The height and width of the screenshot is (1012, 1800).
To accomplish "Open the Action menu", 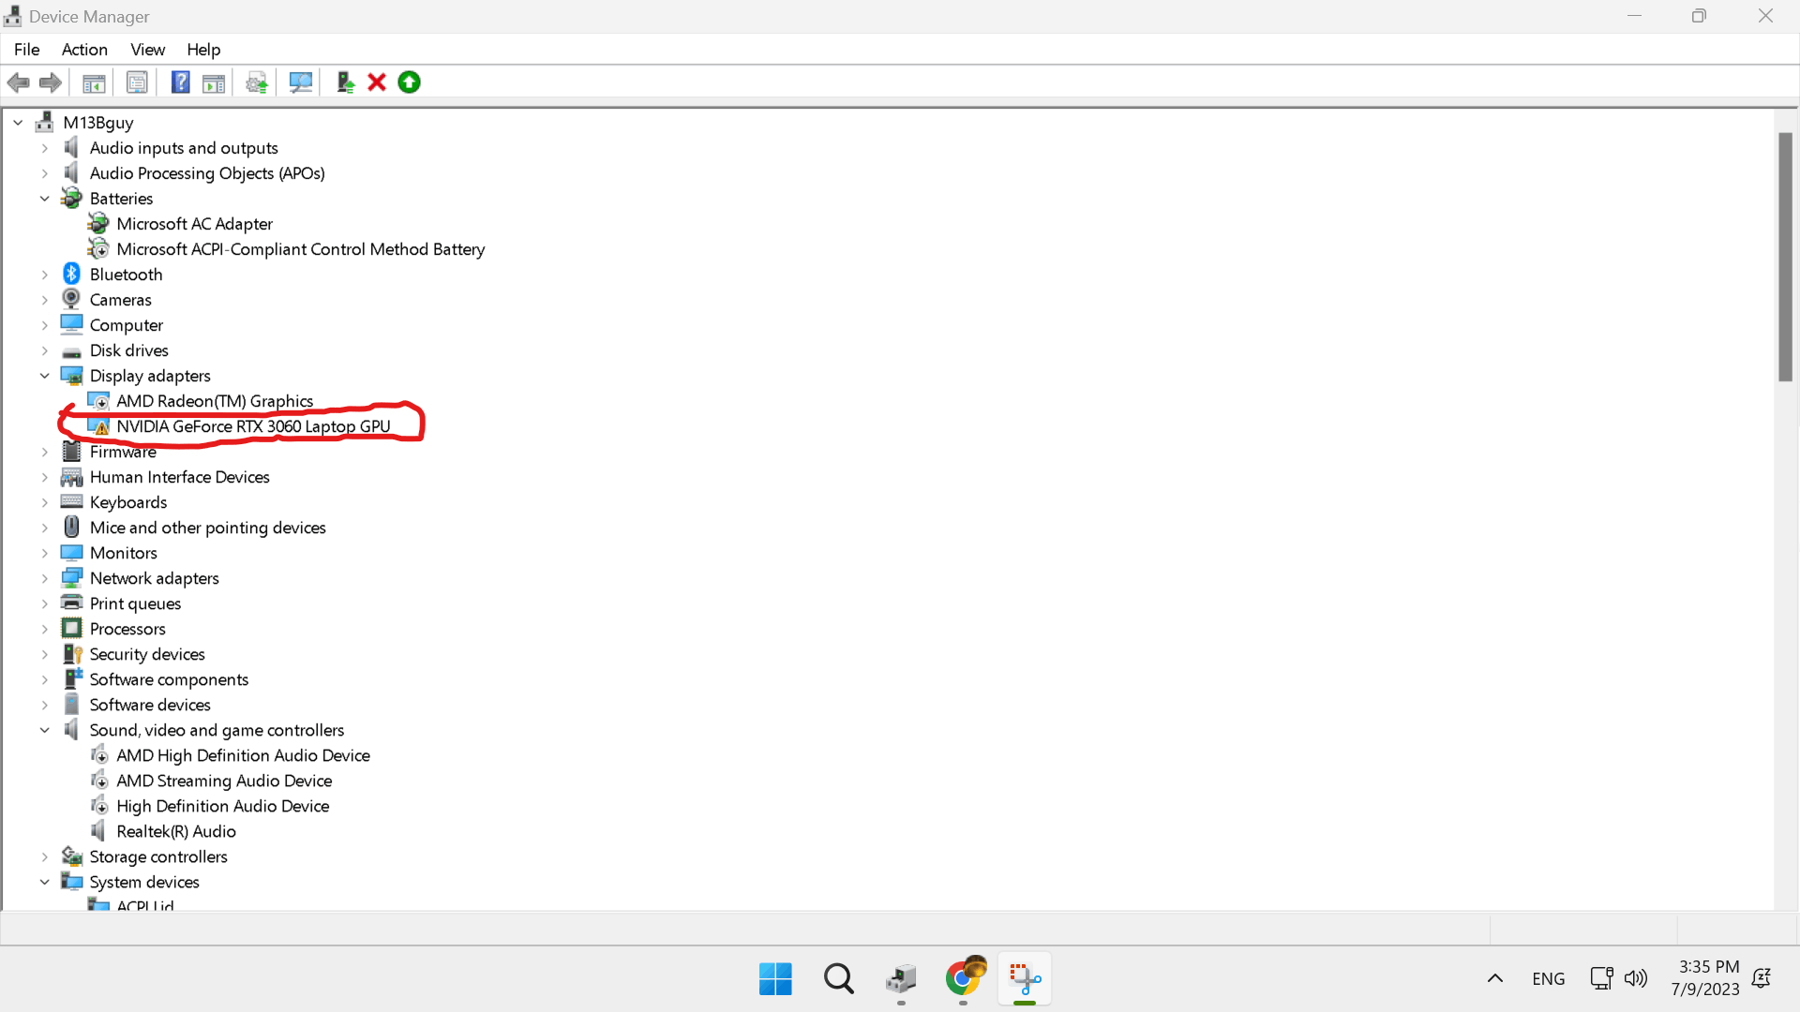I will pyautogui.click(x=84, y=50).
